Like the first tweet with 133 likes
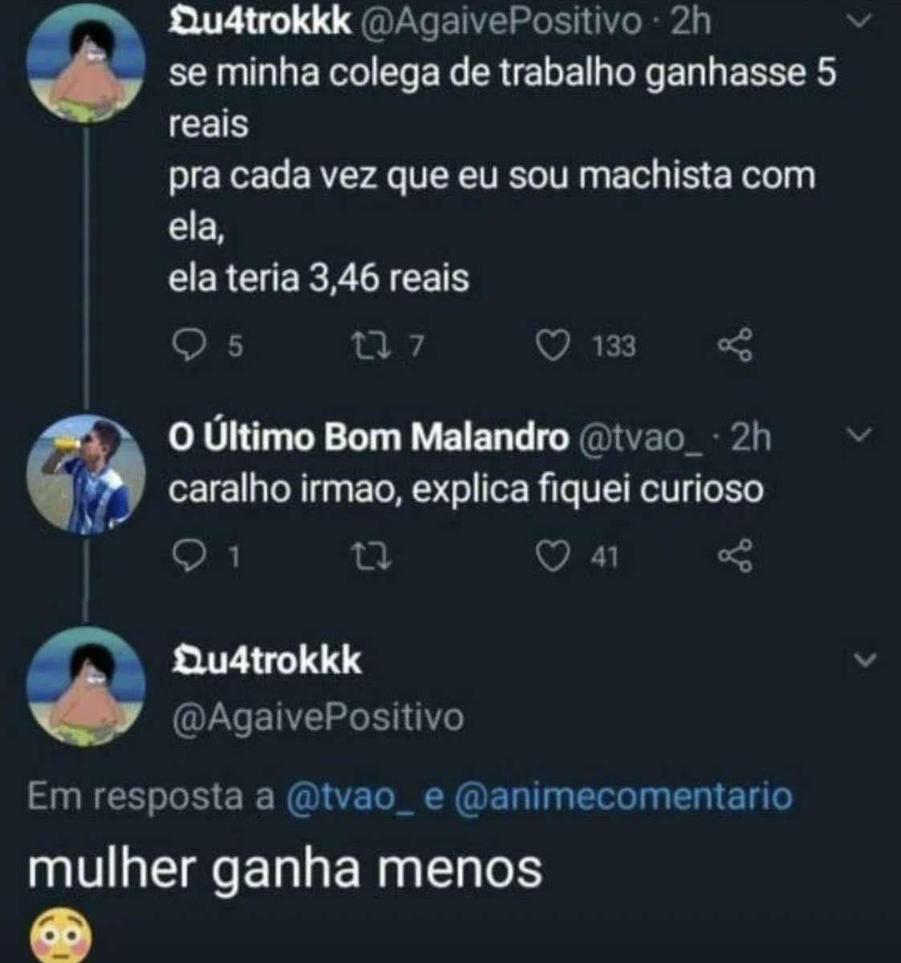The width and height of the screenshot is (901, 963). [x=552, y=347]
